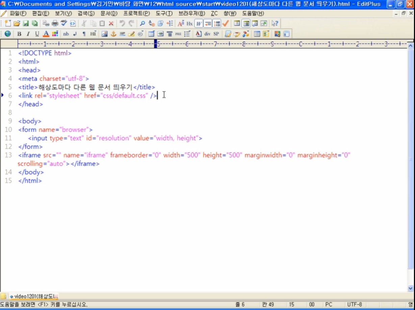Insert a span with the SP icon

(216, 34)
